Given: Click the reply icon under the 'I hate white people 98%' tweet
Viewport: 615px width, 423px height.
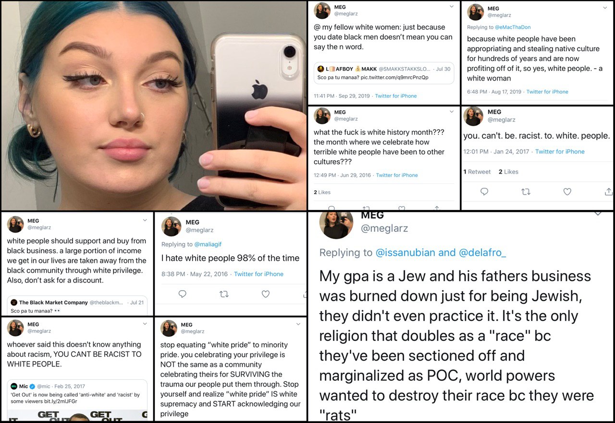Looking at the screenshot, I should pyautogui.click(x=182, y=294).
